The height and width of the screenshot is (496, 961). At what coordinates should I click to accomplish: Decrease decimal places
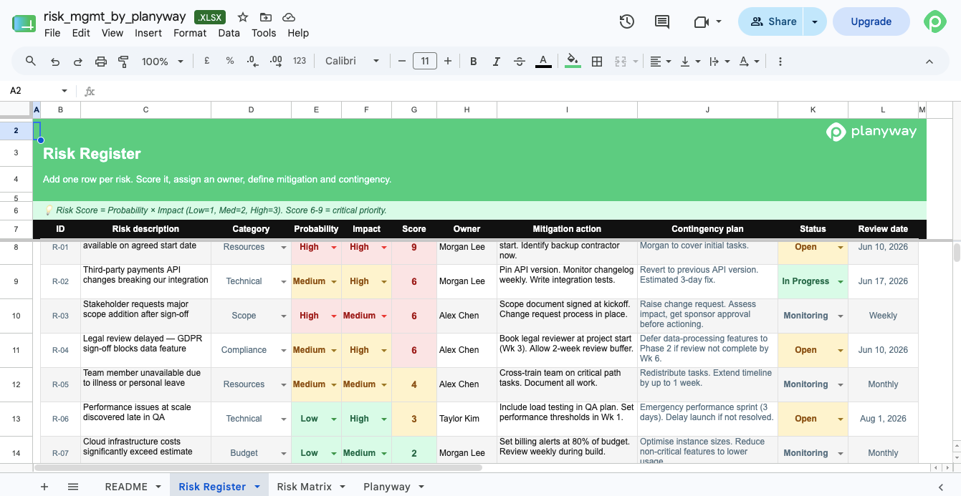[x=252, y=62]
